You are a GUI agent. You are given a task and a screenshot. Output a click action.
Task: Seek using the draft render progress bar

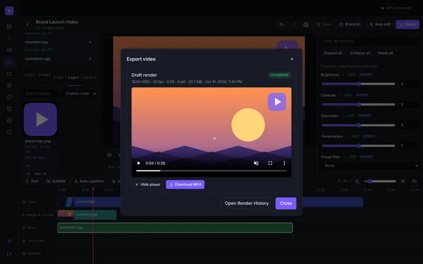tap(211, 171)
